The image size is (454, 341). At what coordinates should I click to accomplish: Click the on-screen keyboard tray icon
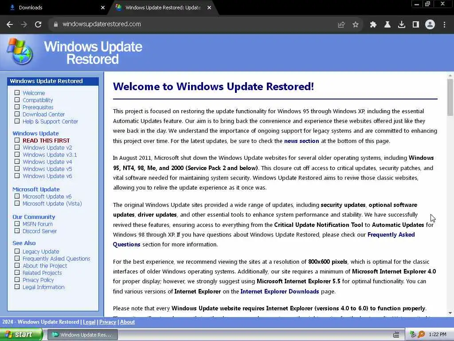[396, 335]
